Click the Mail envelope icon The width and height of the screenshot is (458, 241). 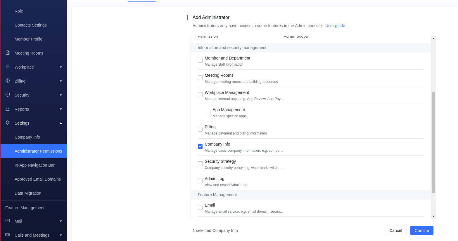click(x=8, y=221)
